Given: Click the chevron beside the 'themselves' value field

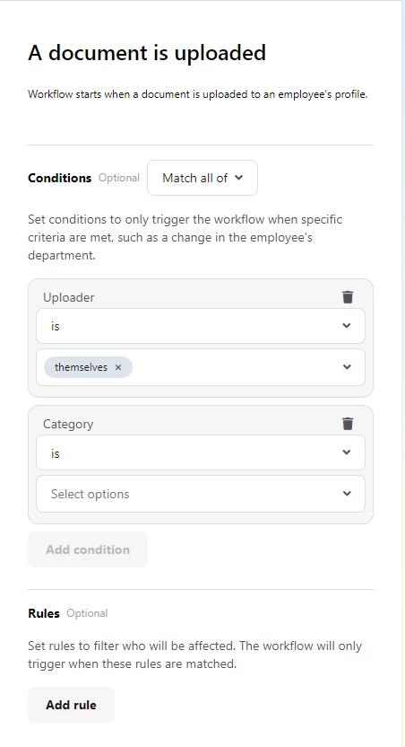Looking at the screenshot, I should [x=347, y=367].
